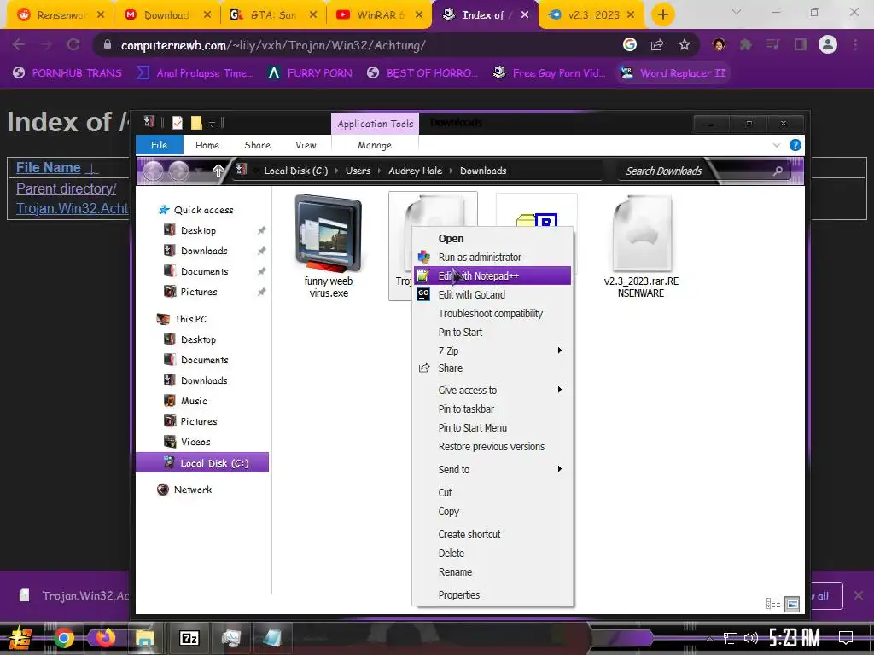Select 'Local Disk (C:)' in navigation pane
The width and height of the screenshot is (874, 655).
[202, 462]
